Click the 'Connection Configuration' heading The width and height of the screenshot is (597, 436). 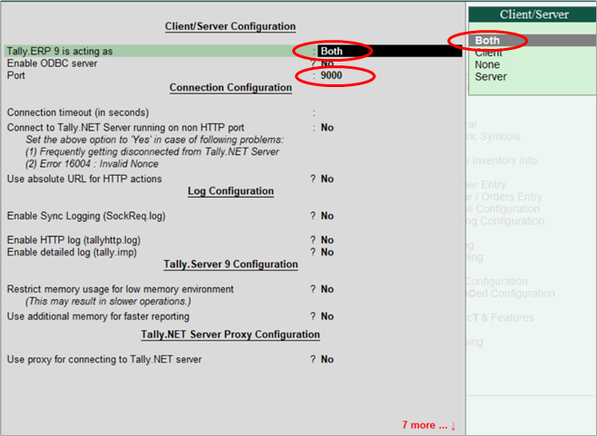[x=230, y=88]
